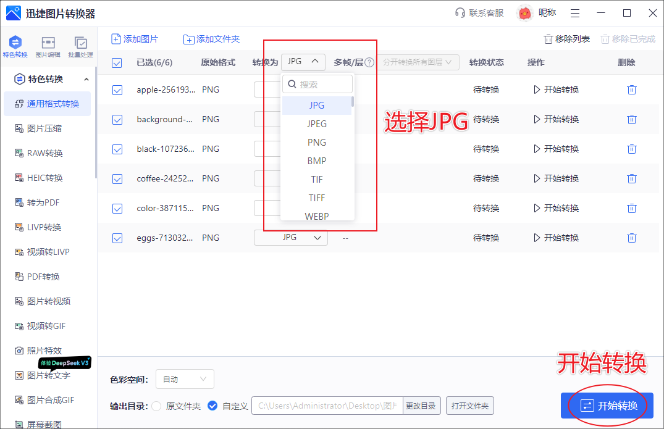Click the multi-frame help question icon
Screen dimensions: 664x429
(x=369, y=62)
